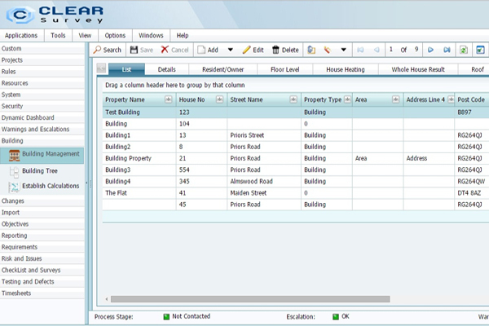Click the current record number field
The width and height of the screenshot is (489, 326).
390,49
